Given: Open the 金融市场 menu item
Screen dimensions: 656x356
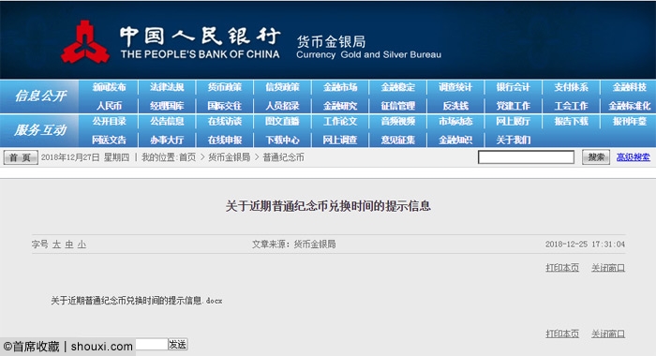Looking at the screenshot, I should click(340, 87).
